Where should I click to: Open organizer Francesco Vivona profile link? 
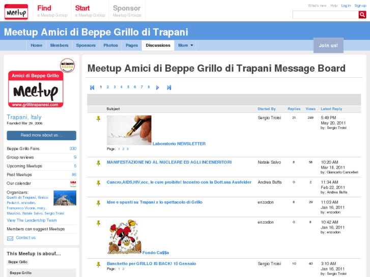point(21,208)
